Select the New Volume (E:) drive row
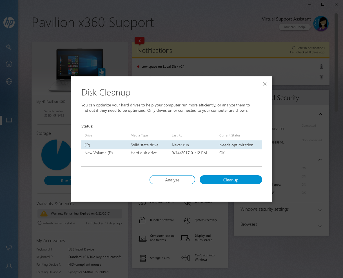343x278 pixels. (171, 153)
